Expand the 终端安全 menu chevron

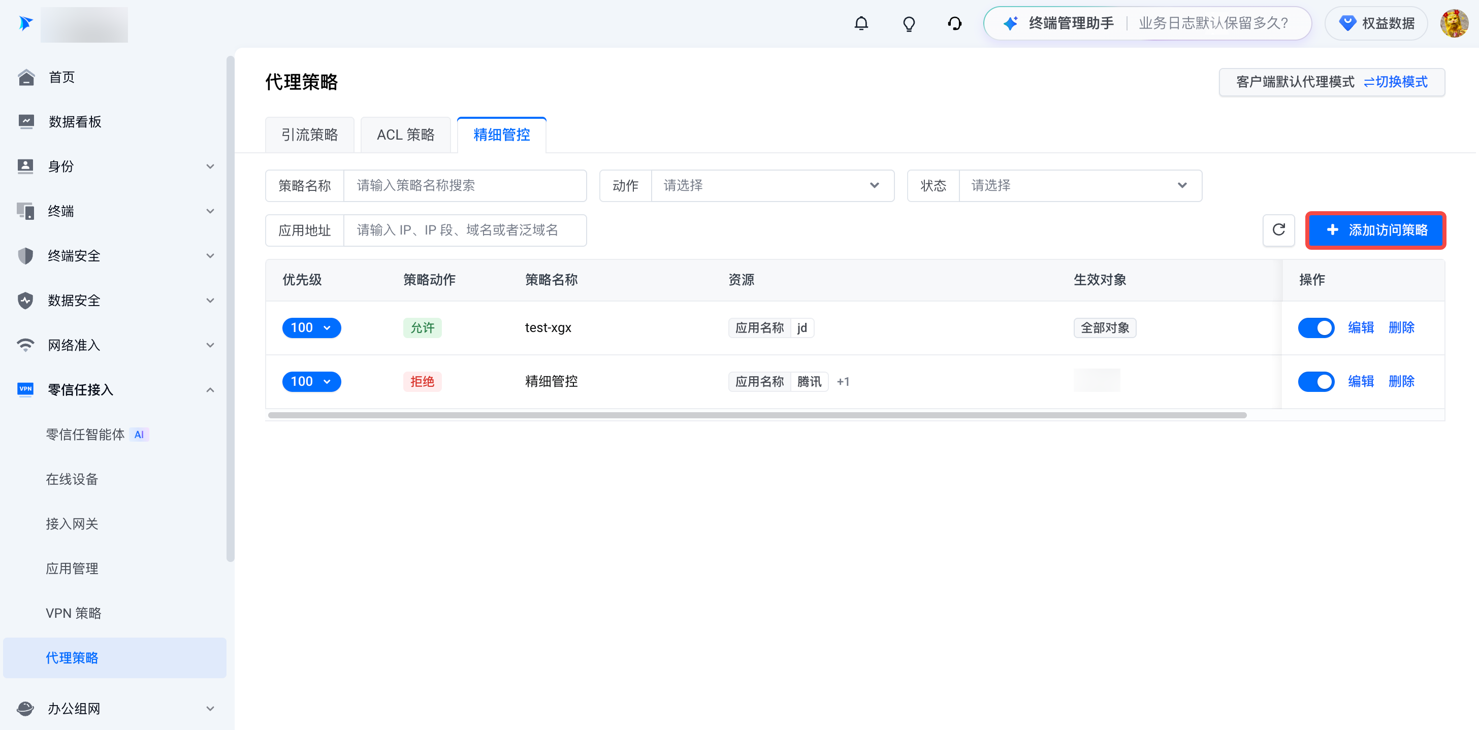(210, 256)
